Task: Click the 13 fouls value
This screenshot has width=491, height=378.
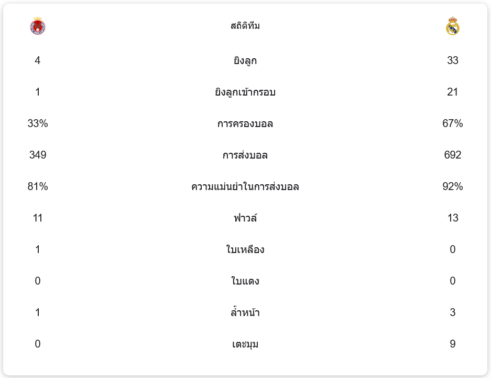Action: 453,218
